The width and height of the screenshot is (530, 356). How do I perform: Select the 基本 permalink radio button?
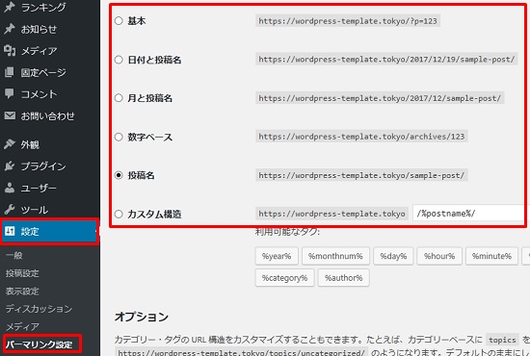tap(119, 21)
